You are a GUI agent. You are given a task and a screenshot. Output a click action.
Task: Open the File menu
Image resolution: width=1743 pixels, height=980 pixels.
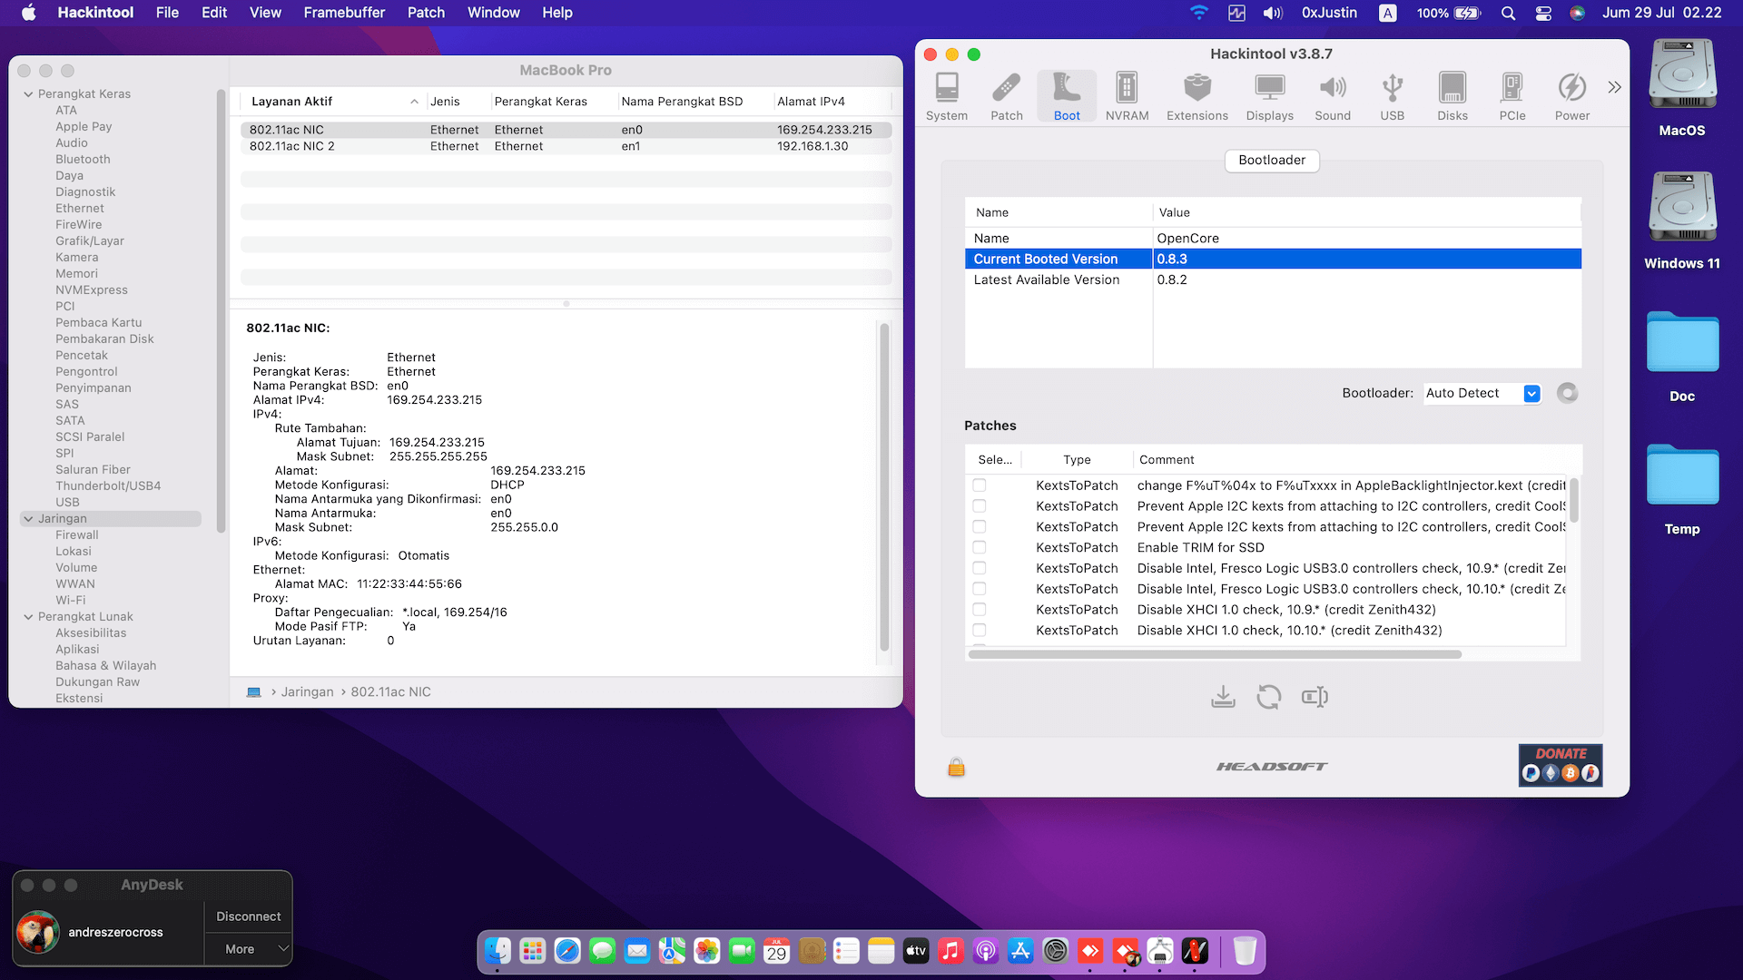167,13
